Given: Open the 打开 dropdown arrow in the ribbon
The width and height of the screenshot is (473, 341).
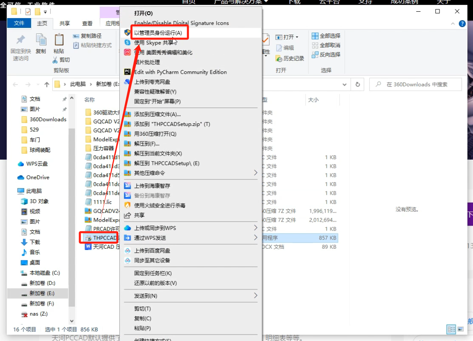Looking at the screenshot, I should coord(297,37).
